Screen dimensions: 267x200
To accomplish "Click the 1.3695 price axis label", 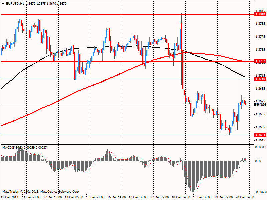I will 261,89.
